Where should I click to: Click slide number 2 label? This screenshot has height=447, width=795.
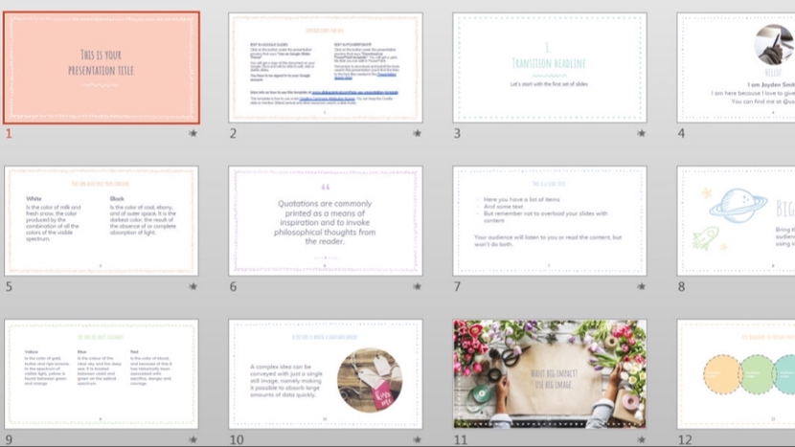(x=233, y=133)
